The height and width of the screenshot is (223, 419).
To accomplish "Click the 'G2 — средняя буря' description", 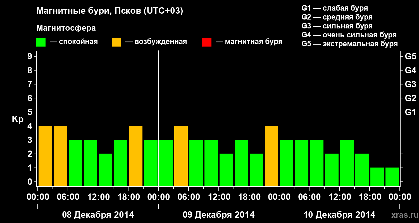I will click(337, 17).
